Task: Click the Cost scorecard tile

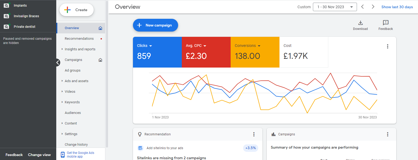Action: [x=303, y=52]
